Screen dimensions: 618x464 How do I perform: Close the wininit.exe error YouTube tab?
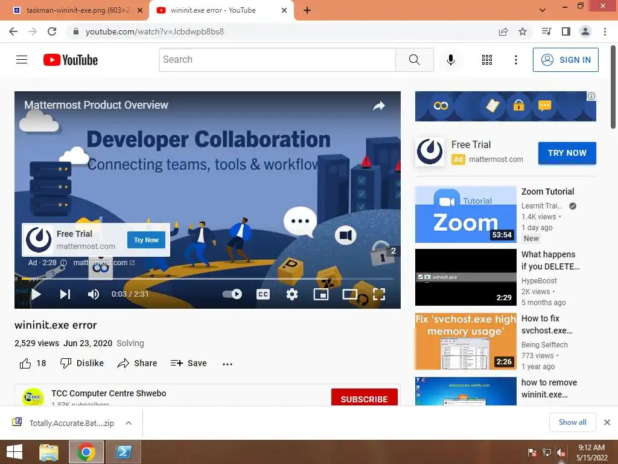pyautogui.click(x=284, y=10)
